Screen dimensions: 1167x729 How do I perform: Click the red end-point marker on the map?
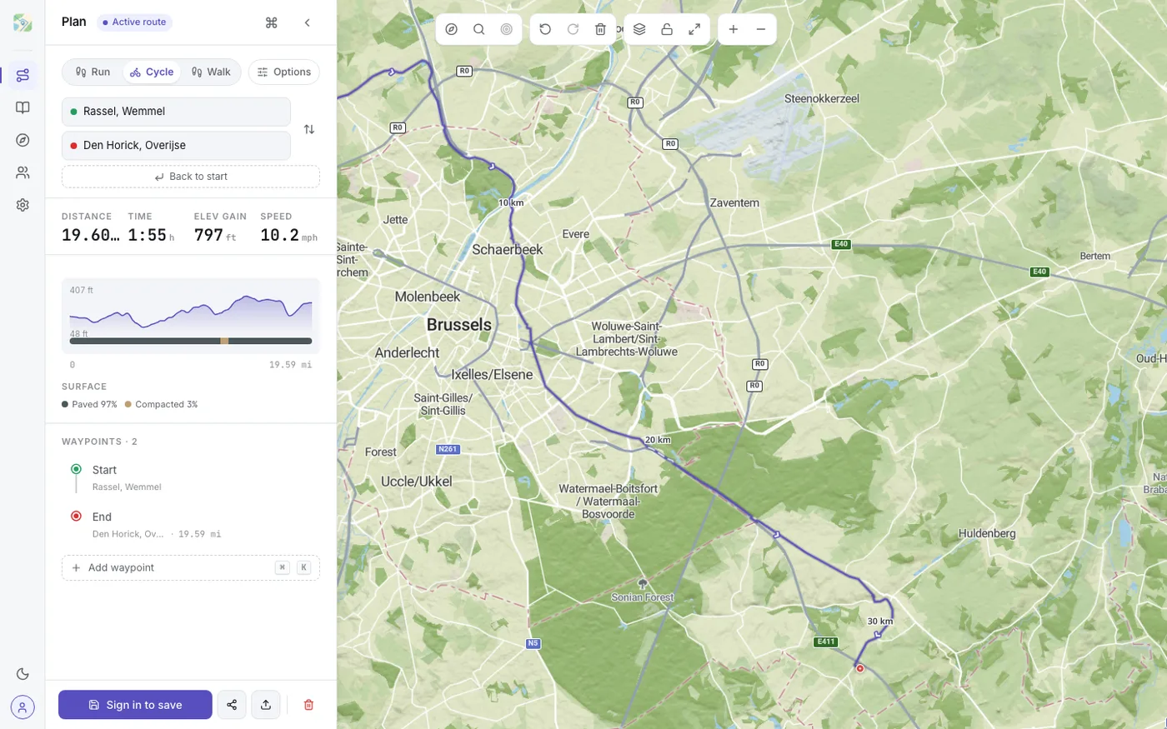pyautogui.click(x=860, y=668)
